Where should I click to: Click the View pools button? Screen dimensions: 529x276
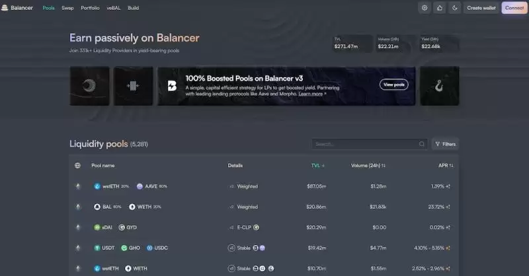tap(393, 85)
